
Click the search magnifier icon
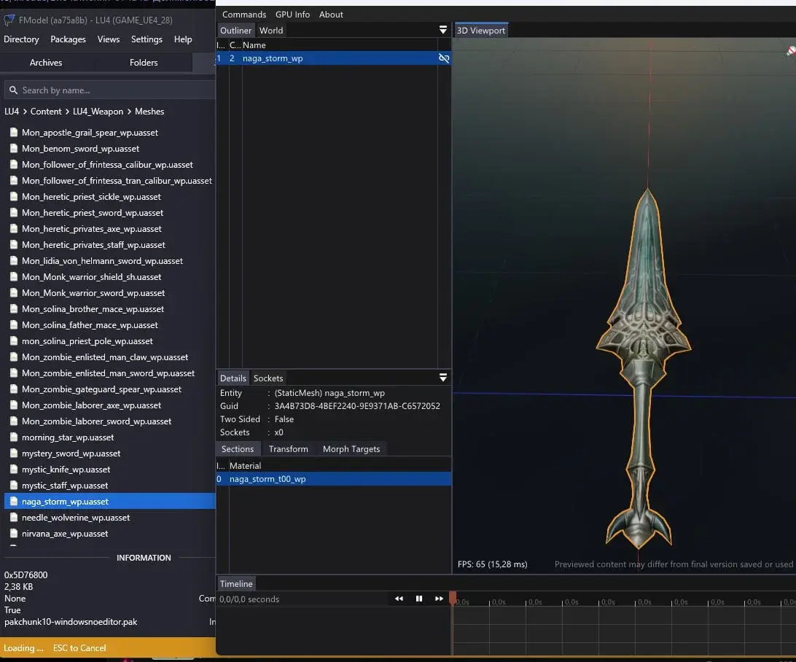(x=13, y=90)
